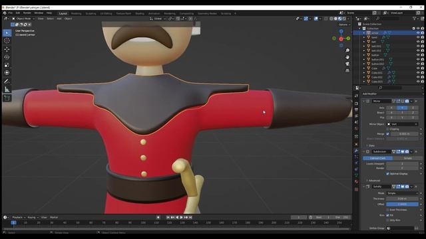426x239 pixels.
Task: Select the Move tool
Action: pos(7,49)
